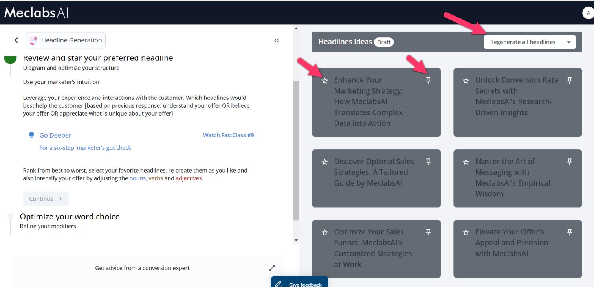Open the user avatar menu
The image size is (594, 287).
(x=588, y=13)
